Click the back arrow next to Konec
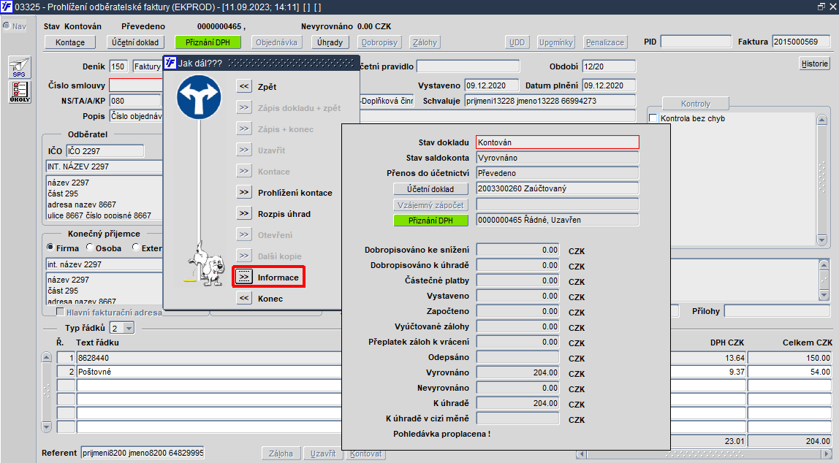839x463 pixels. click(x=244, y=299)
